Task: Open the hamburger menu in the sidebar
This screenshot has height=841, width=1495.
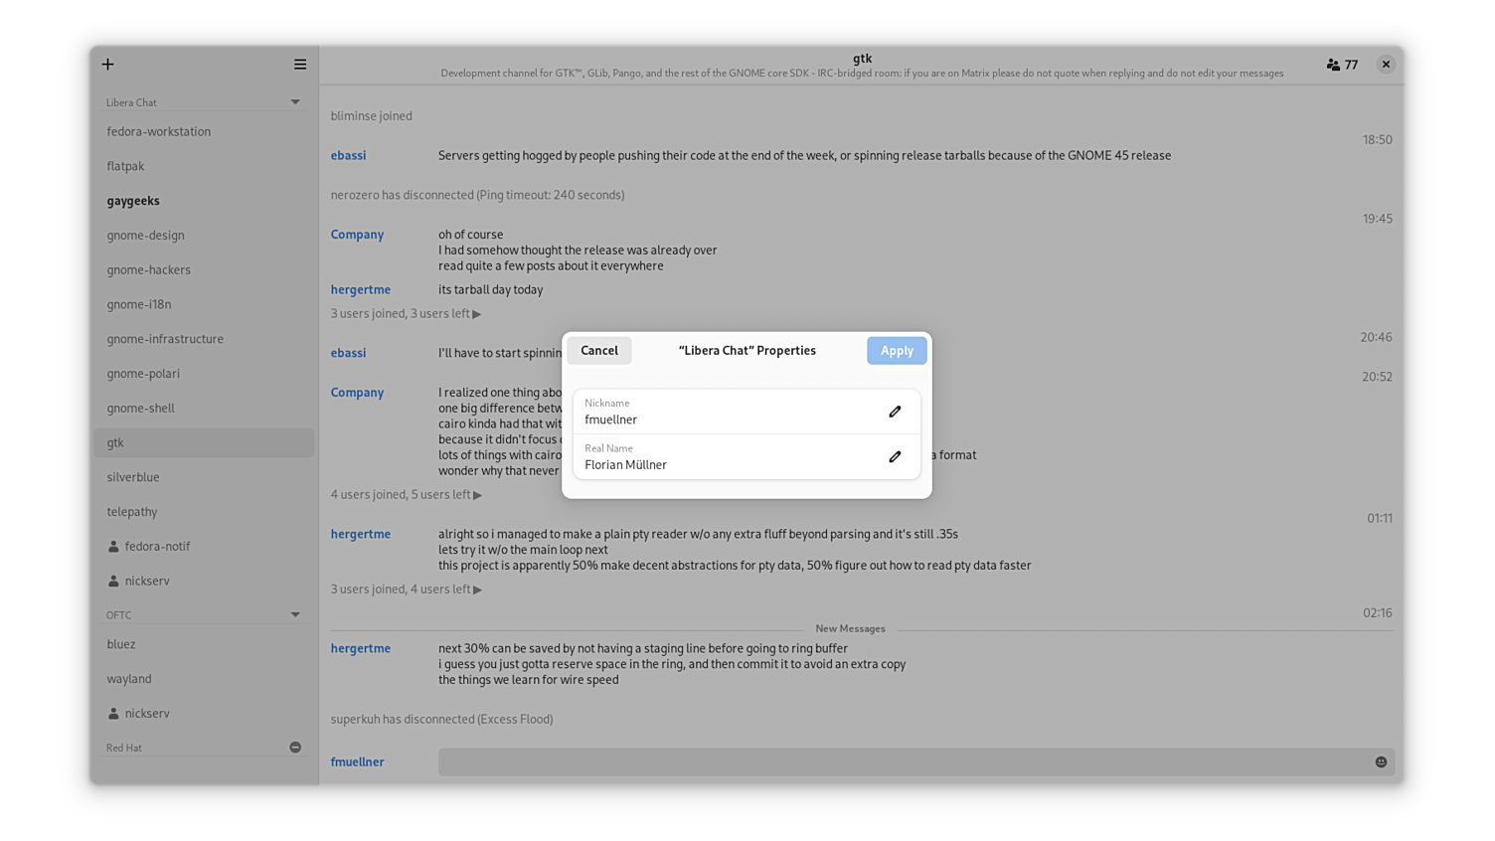Action: tap(300, 65)
